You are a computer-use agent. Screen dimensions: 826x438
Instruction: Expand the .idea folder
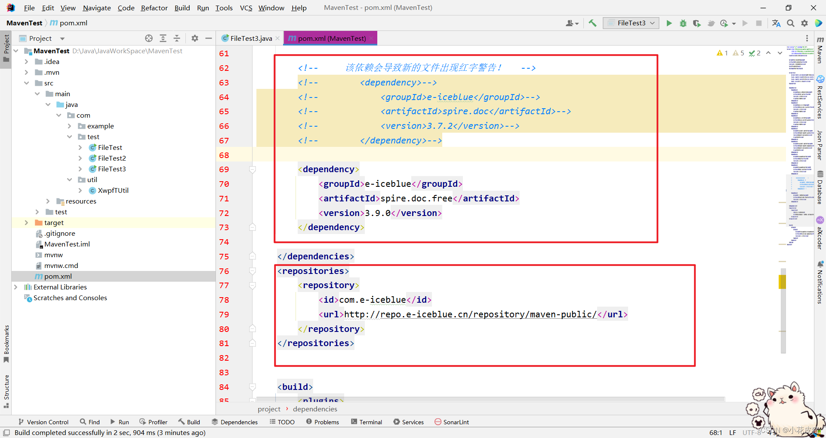point(27,61)
